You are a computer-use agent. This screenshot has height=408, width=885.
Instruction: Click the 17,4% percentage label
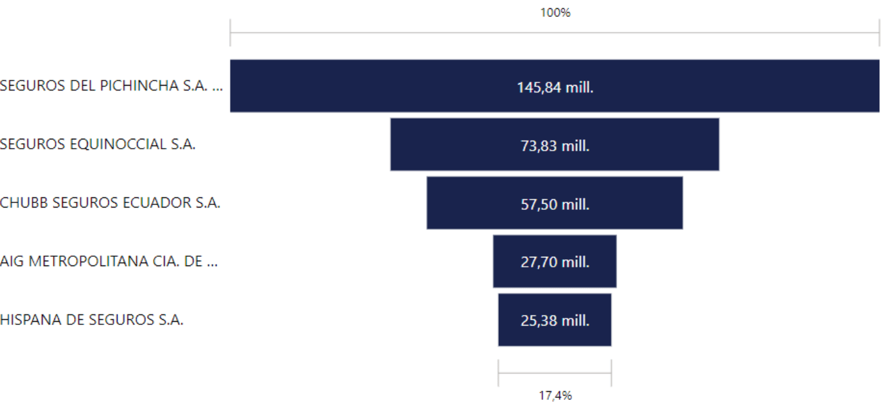555,396
